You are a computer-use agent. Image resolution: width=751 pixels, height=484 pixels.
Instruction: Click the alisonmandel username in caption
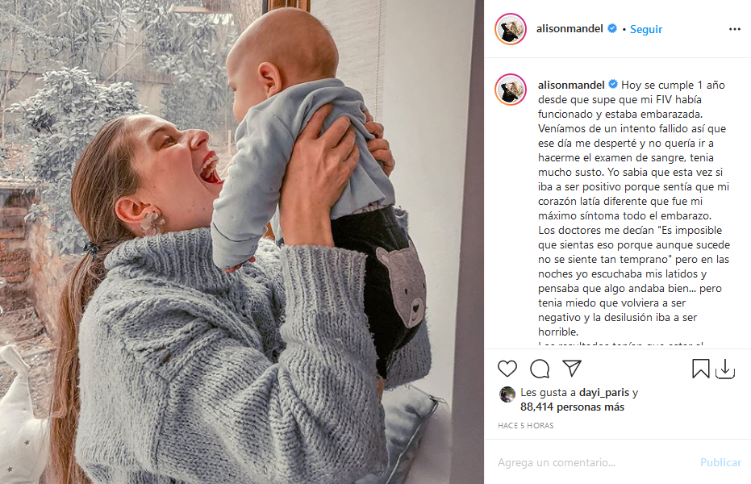571,86
